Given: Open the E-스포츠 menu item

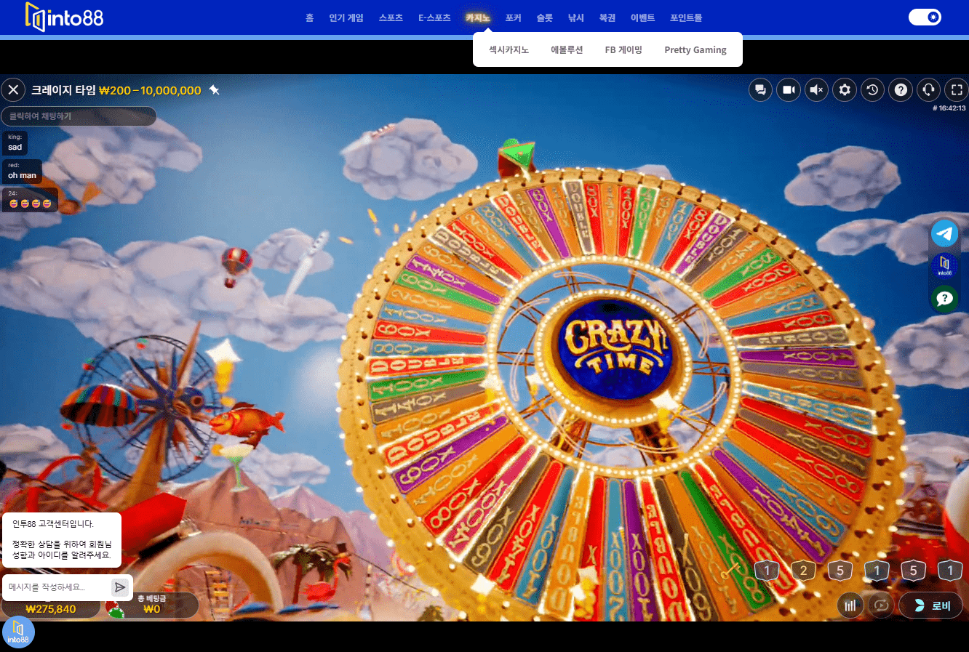Looking at the screenshot, I should point(434,18).
